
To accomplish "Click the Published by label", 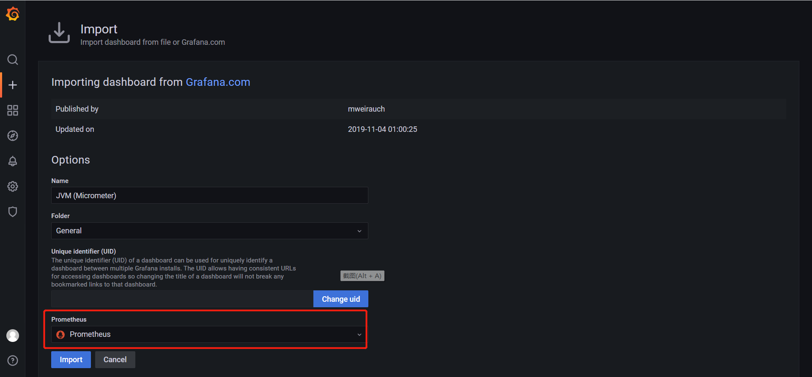I will point(77,109).
